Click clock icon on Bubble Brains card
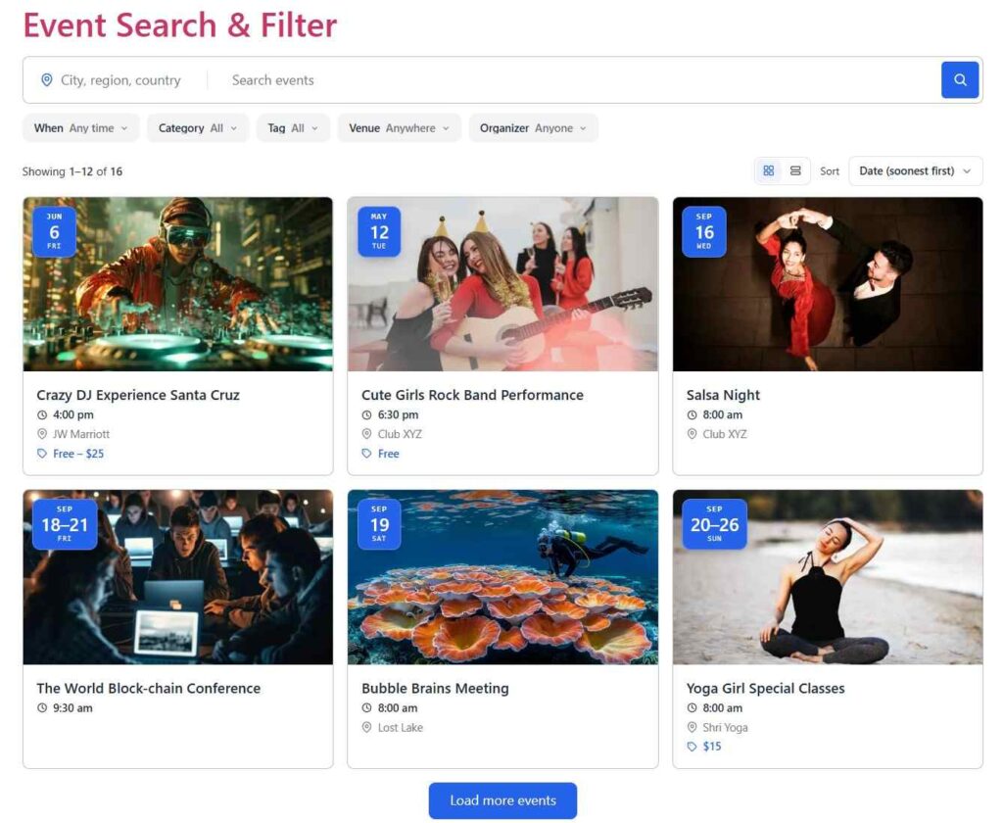The image size is (1003, 823). pos(366,707)
